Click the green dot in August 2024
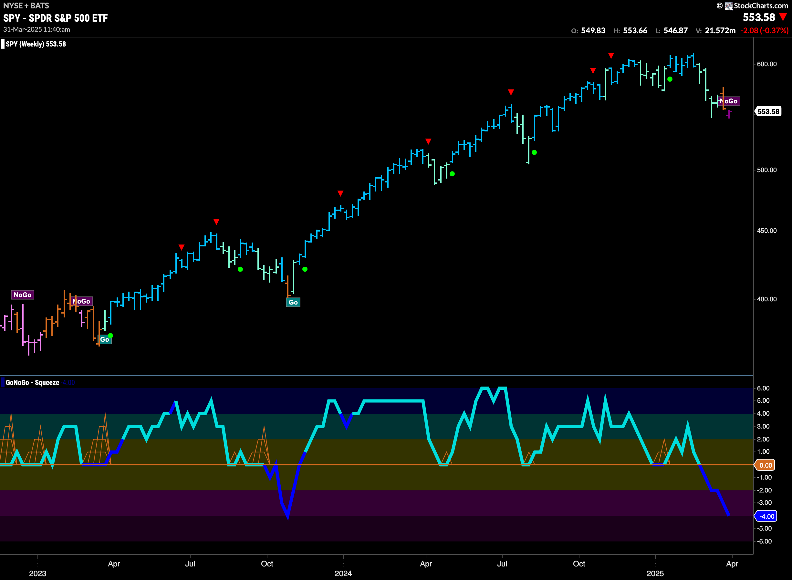This screenshot has width=792, height=580. tap(534, 152)
